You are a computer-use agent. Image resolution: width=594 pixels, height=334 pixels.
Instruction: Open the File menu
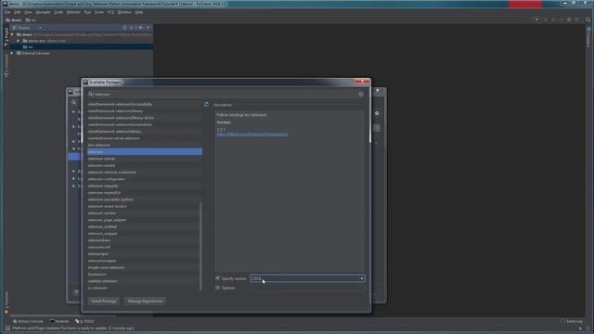pyautogui.click(x=7, y=12)
